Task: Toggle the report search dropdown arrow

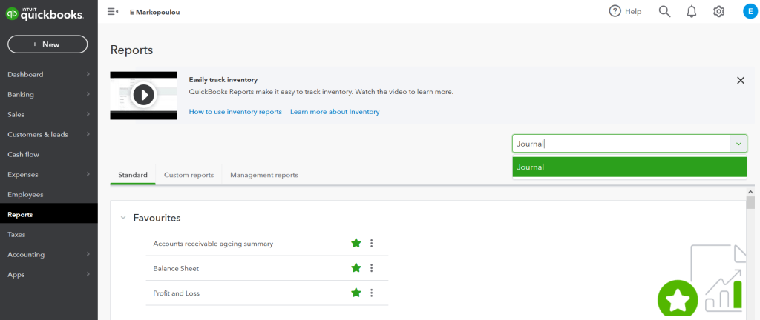Action: (738, 144)
